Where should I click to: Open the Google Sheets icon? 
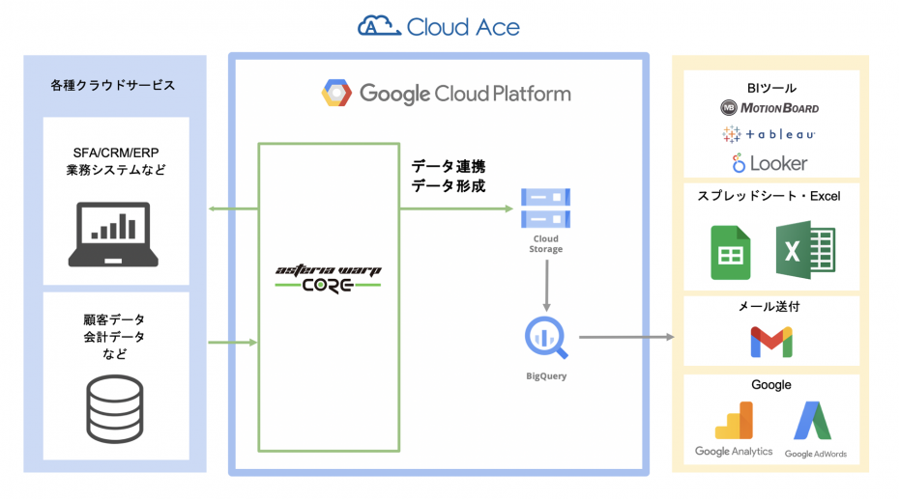[x=731, y=252]
